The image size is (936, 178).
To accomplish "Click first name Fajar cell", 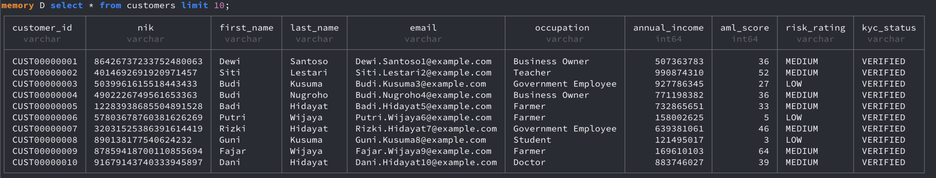I will click(x=233, y=151).
